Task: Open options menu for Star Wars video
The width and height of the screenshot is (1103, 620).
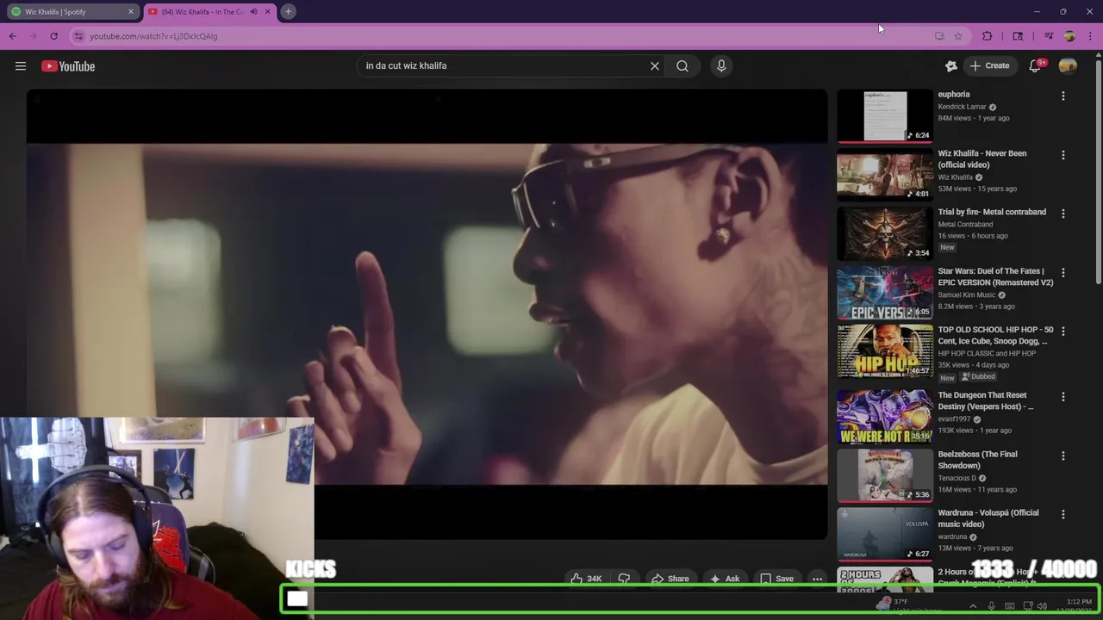Action: pos(1063,273)
